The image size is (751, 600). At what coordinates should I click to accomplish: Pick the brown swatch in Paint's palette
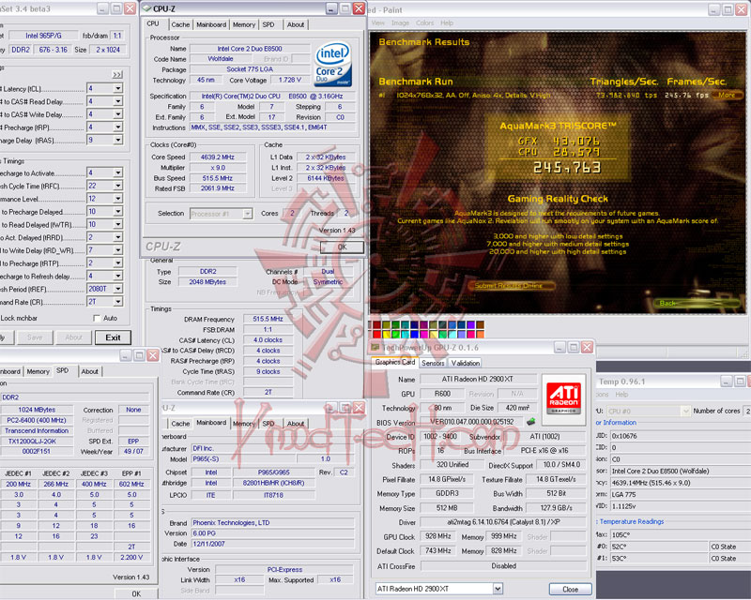(x=480, y=325)
